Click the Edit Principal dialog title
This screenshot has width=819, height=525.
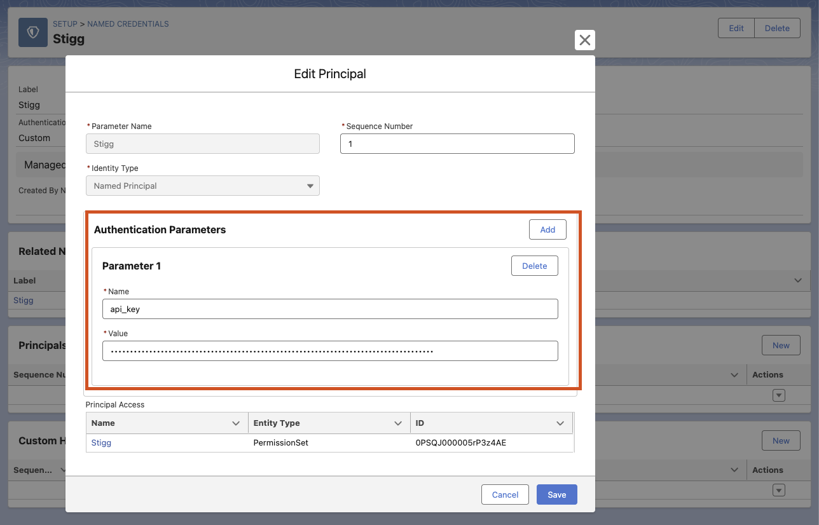pyautogui.click(x=330, y=74)
